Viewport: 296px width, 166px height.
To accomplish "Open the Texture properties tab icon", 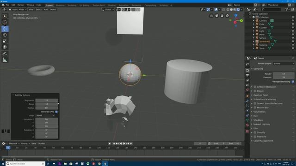I will tap(247, 131).
